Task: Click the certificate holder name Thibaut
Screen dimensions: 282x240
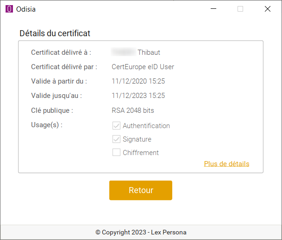Action: (x=149, y=52)
